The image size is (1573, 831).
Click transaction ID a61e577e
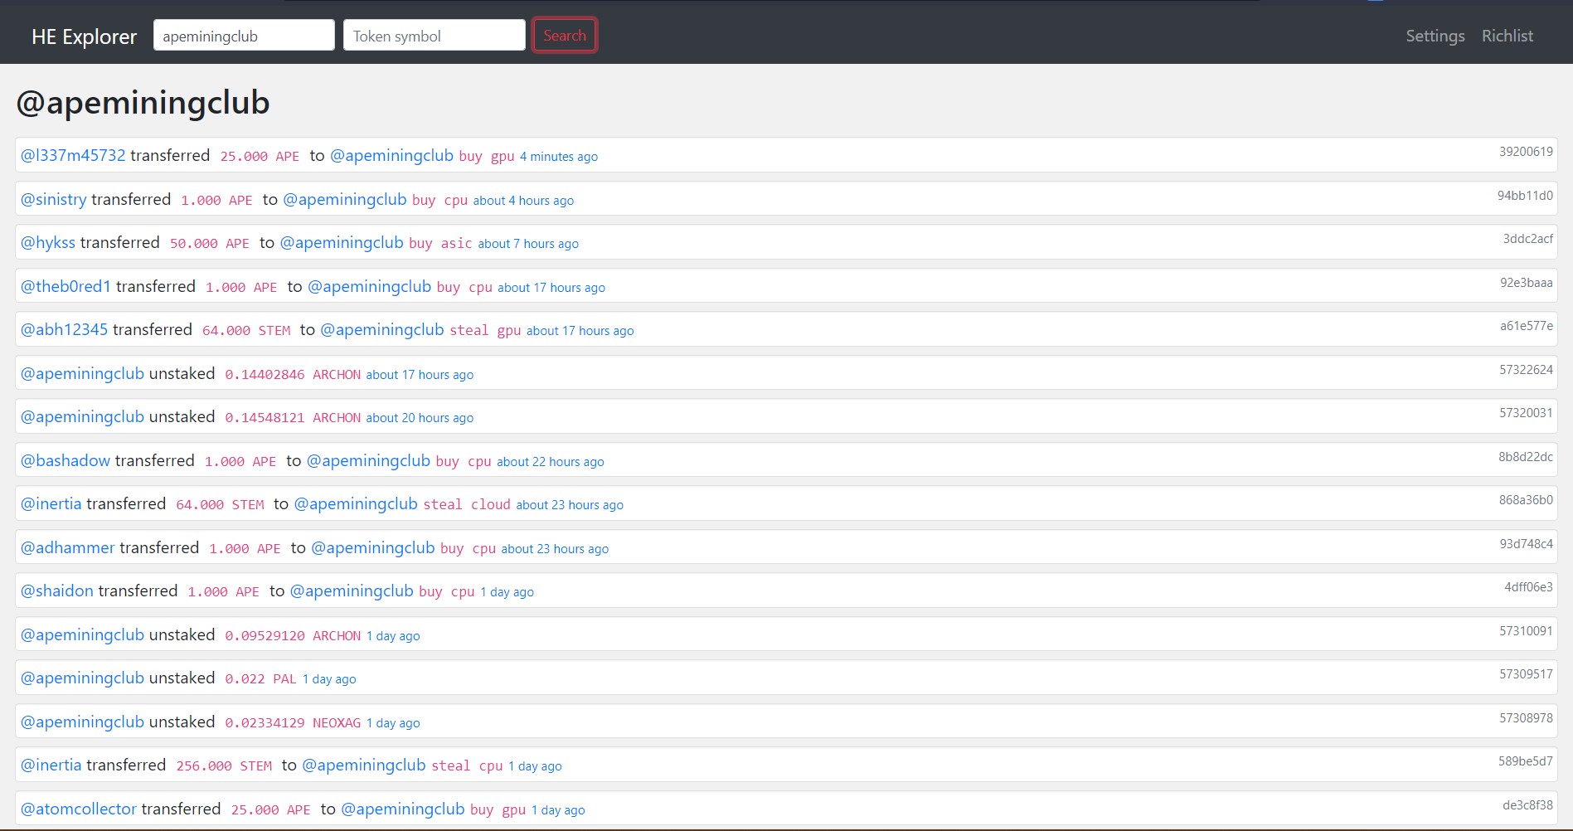(x=1526, y=326)
